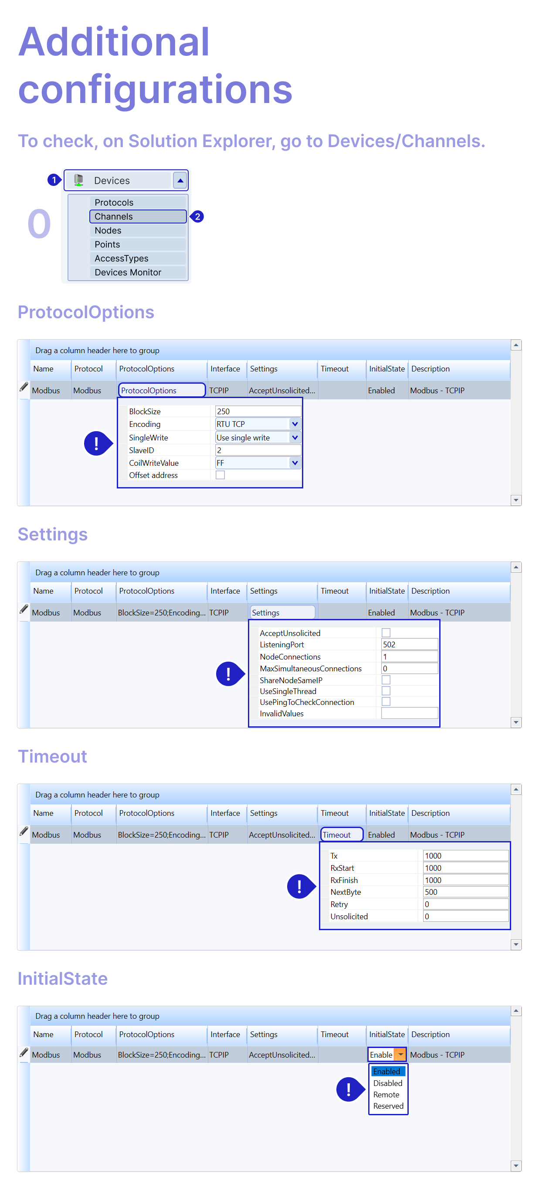Click the BlockSize=250;Encoding... cell in the InitialState section grid
539x1189 pixels.
coord(162,1055)
